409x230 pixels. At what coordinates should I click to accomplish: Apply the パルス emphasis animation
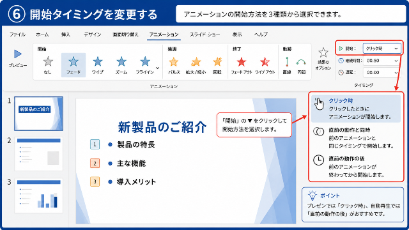coord(174,62)
